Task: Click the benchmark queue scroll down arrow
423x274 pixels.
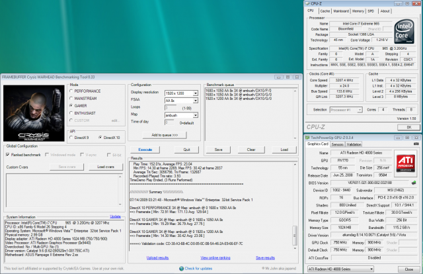Action: pyautogui.click(x=295, y=138)
